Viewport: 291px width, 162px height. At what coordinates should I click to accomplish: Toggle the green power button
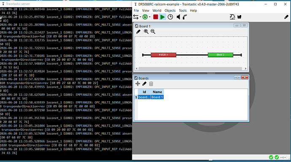tap(145, 17)
